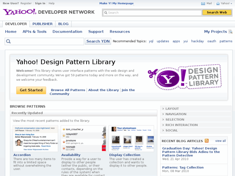Click the blog RSS feed icon

coord(207,141)
